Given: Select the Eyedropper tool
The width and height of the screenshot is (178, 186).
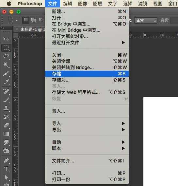Looking at the screenshot, I should tap(6, 82).
